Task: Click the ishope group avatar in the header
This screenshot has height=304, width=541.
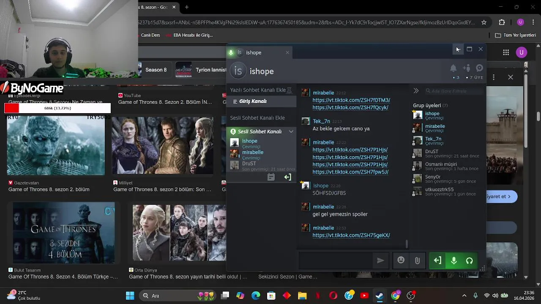Action: (238, 71)
